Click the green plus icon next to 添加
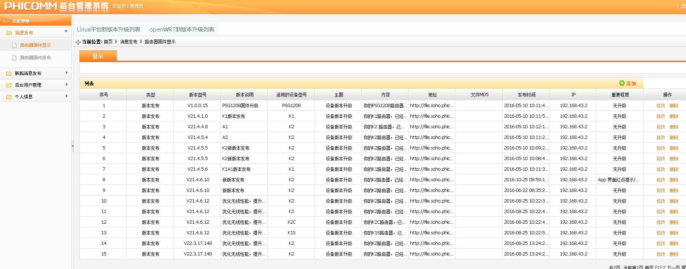Viewport: 686px width, 269px height. tap(622, 83)
